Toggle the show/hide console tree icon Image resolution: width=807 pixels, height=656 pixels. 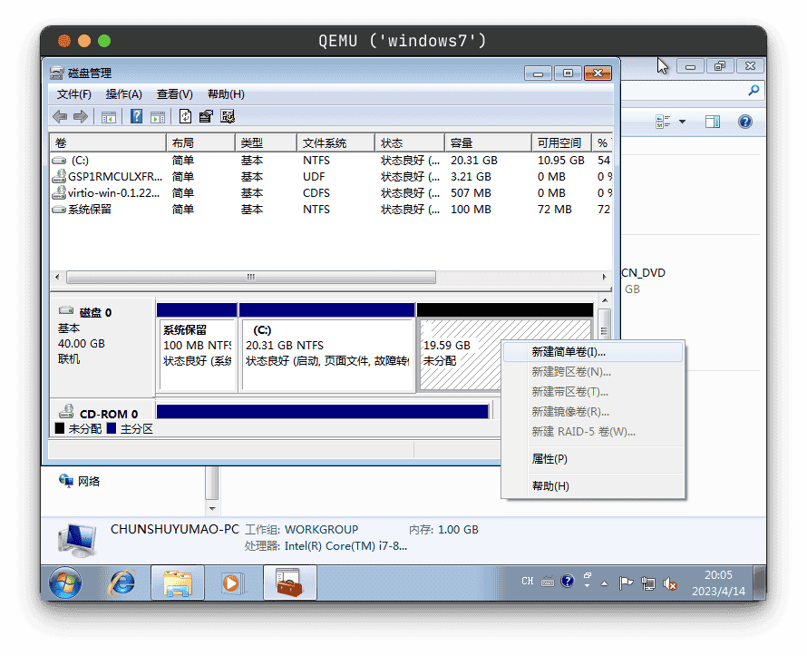(x=109, y=117)
